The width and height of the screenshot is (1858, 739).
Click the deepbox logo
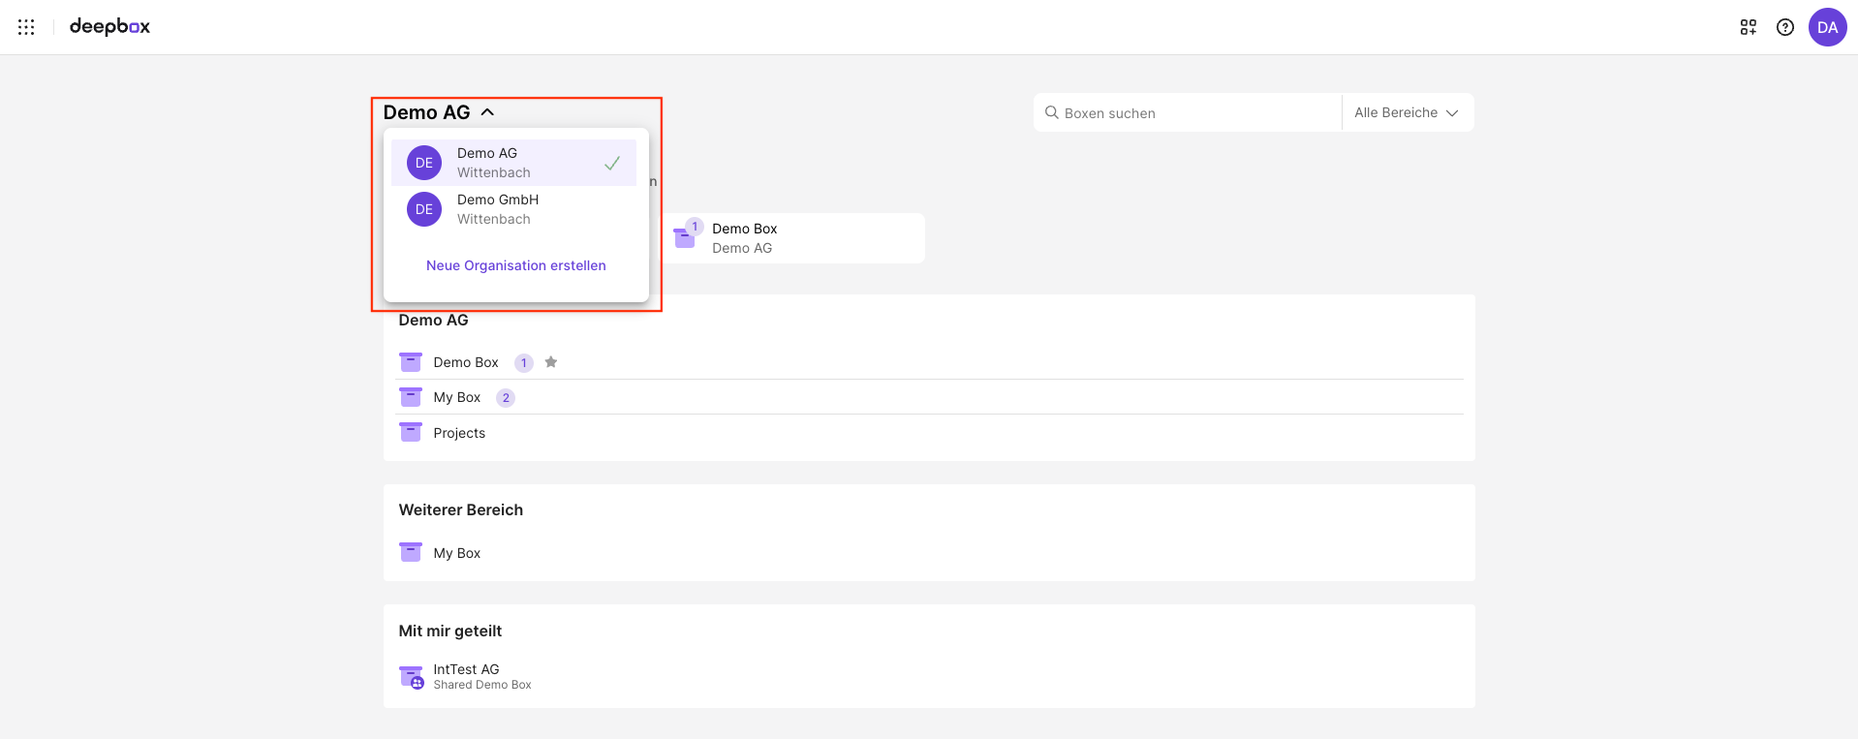109,27
